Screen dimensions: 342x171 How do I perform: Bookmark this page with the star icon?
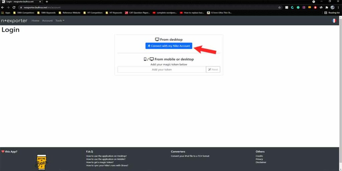pyautogui.click(x=280, y=7)
